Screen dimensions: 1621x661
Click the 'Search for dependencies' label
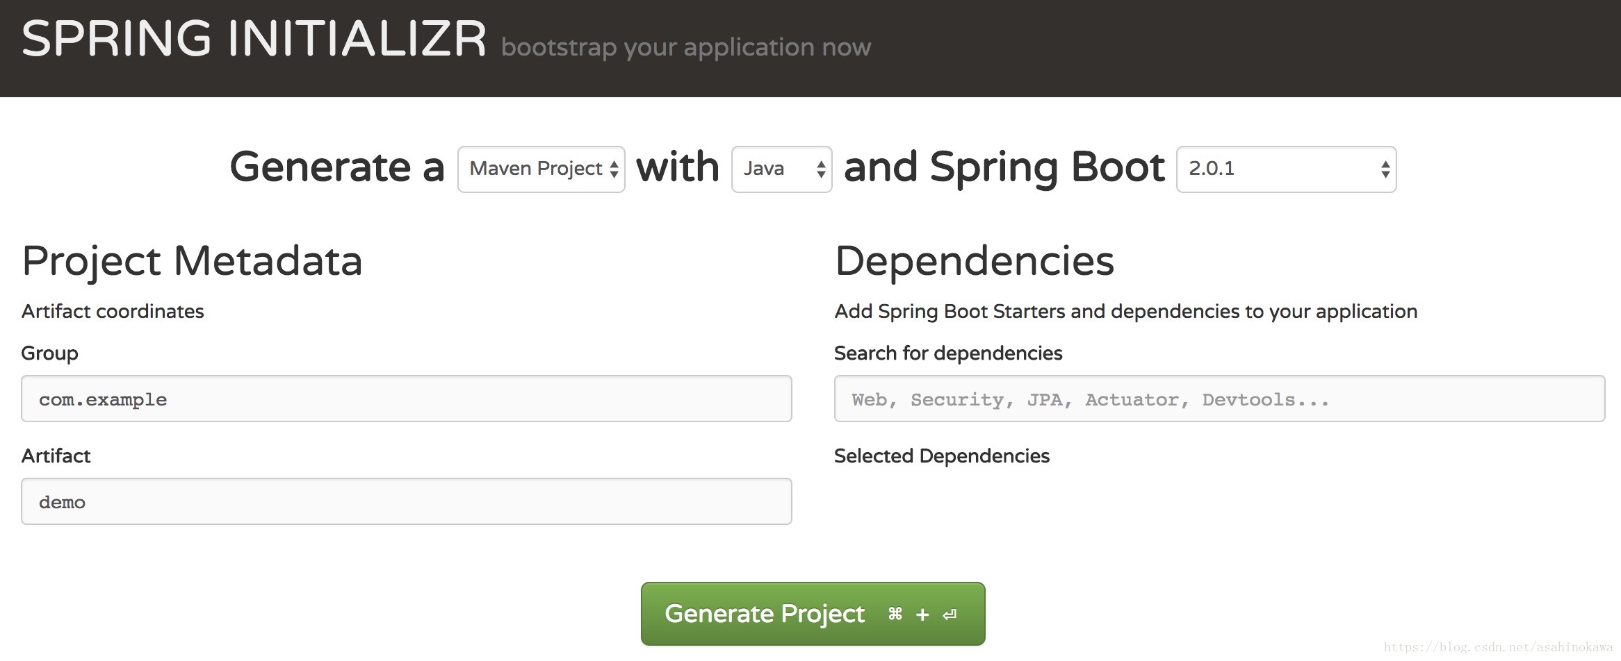pos(948,353)
